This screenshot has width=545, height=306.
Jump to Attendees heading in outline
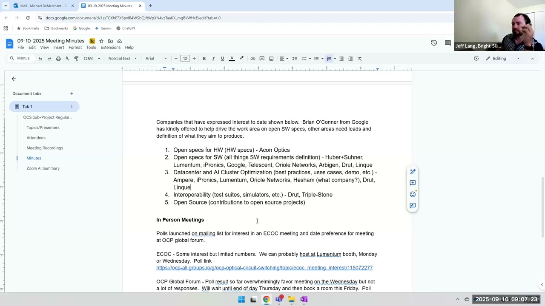36,138
